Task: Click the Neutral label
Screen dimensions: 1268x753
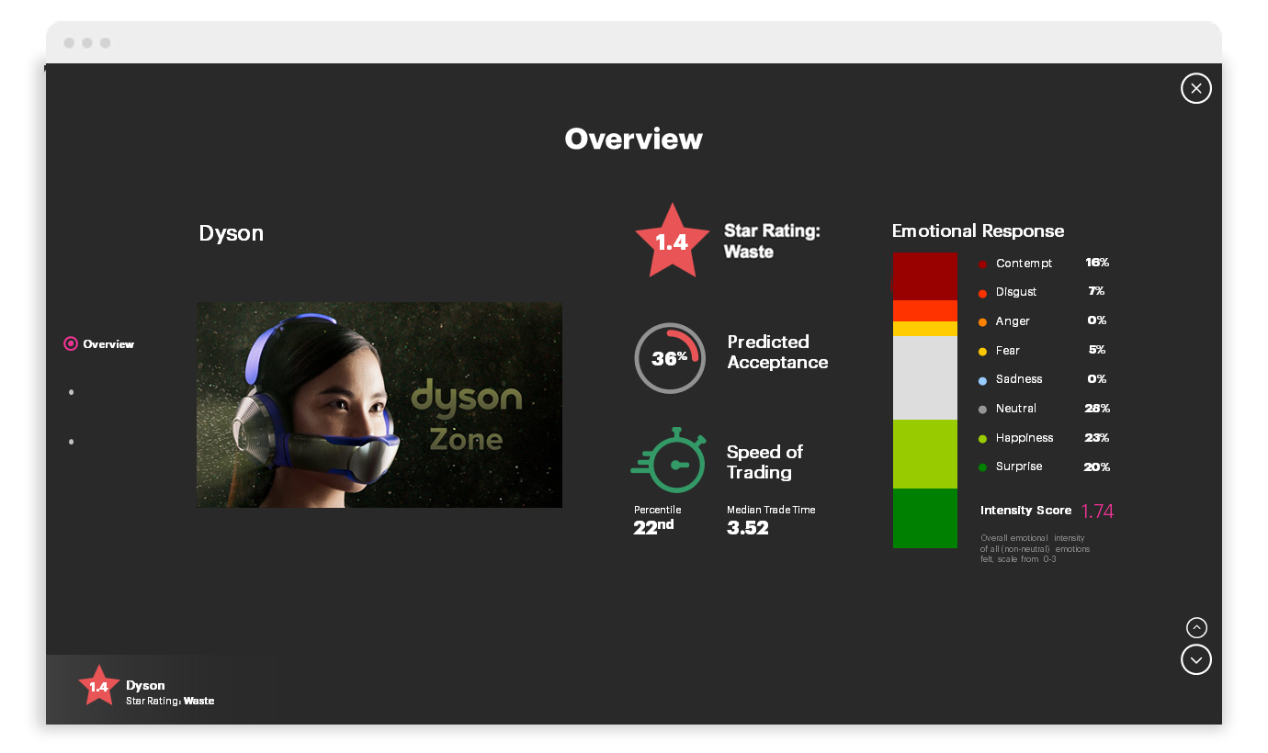Action: (1016, 409)
